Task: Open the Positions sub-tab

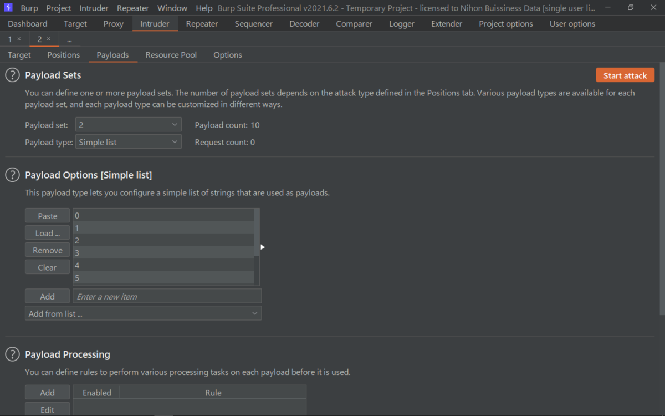Action: [x=64, y=55]
